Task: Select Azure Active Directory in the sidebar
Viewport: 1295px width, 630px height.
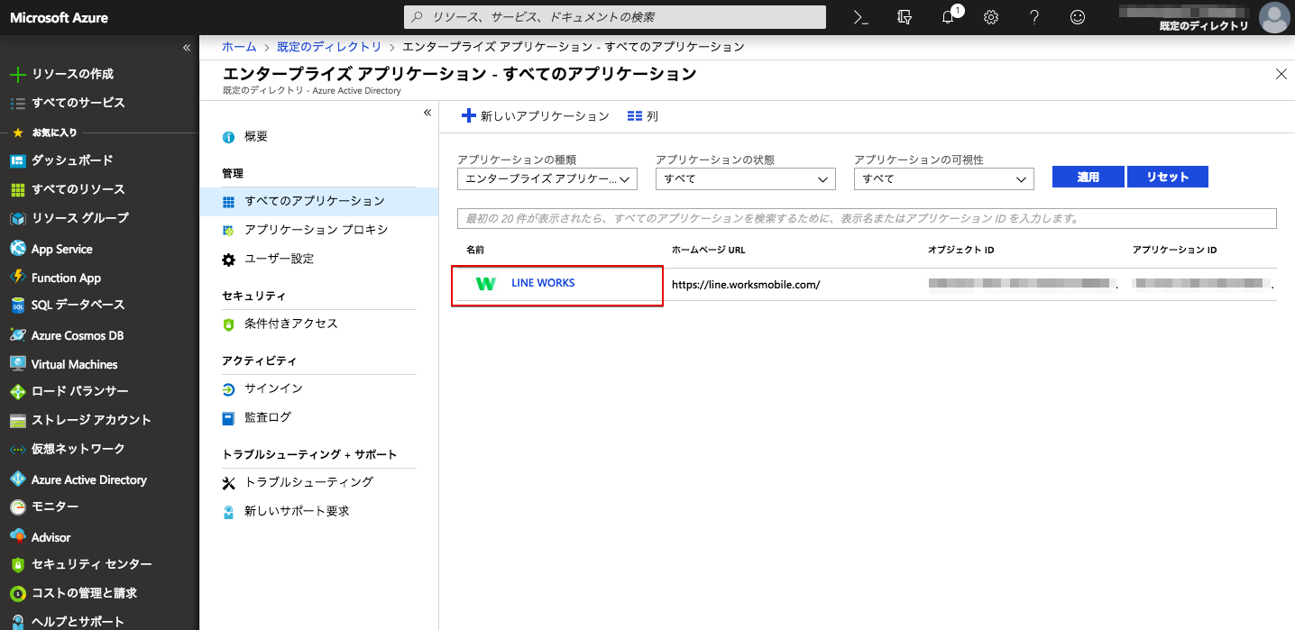Action: [x=88, y=479]
